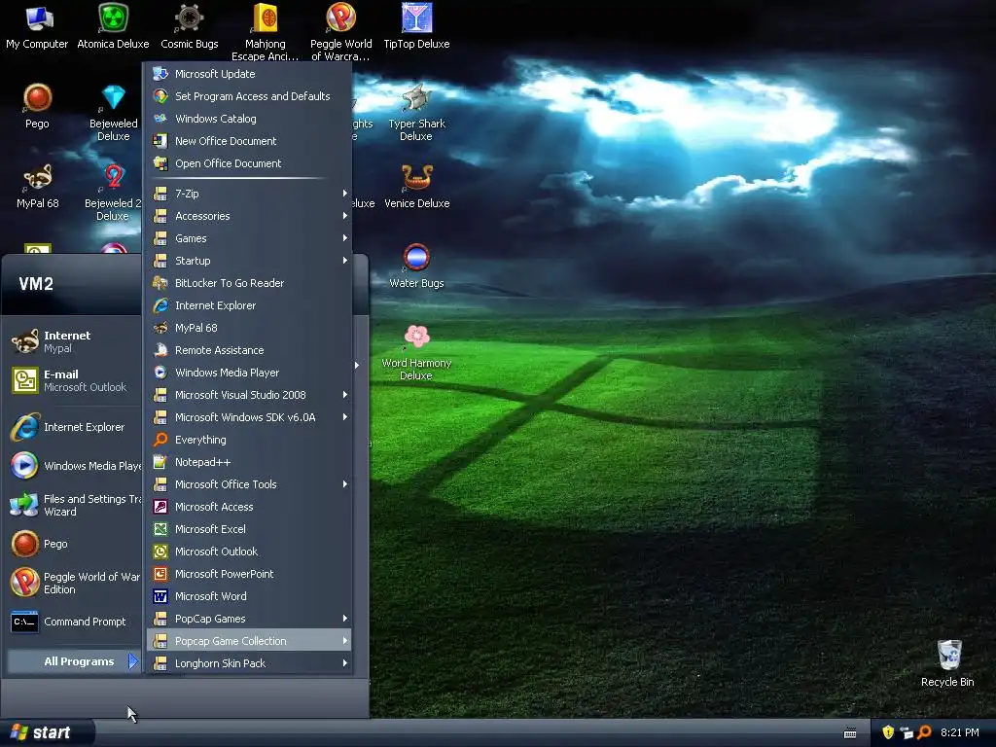Select Open Office Document
The height and width of the screenshot is (747, 996).
249,163
